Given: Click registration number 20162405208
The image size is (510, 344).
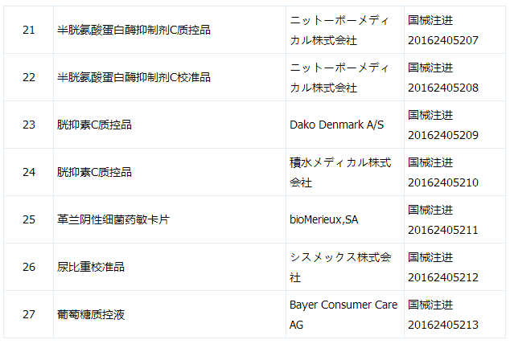Looking at the screenshot, I should (442, 87).
